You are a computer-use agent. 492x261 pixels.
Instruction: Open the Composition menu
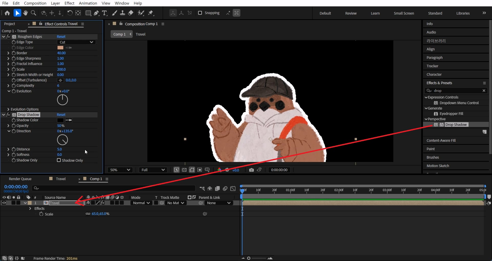pyautogui.click(x=35, y=3)
